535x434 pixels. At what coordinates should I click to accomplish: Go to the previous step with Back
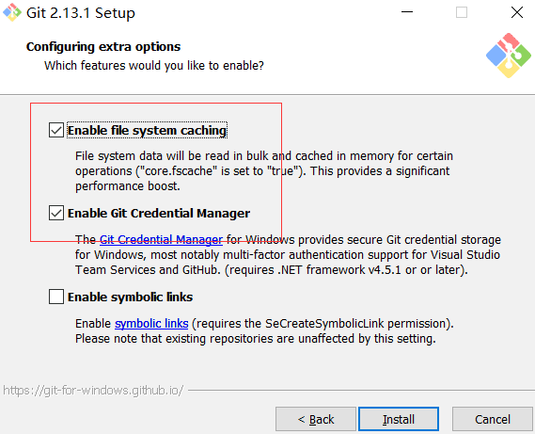coord(316,419)
